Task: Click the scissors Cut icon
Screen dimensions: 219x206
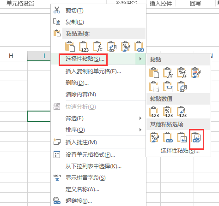Action: (57, 10)
